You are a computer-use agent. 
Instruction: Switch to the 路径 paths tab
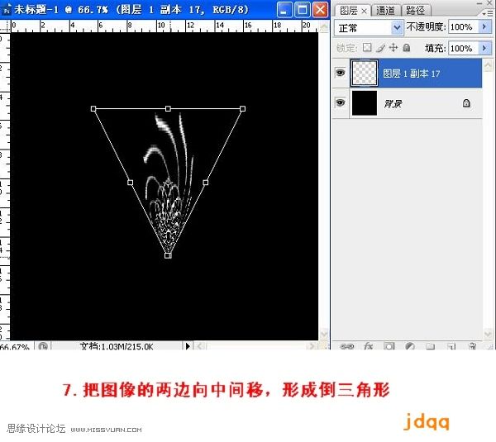pos(415,11)
